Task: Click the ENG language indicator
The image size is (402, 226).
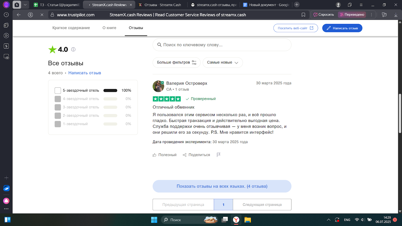Action: click(347, 220)
